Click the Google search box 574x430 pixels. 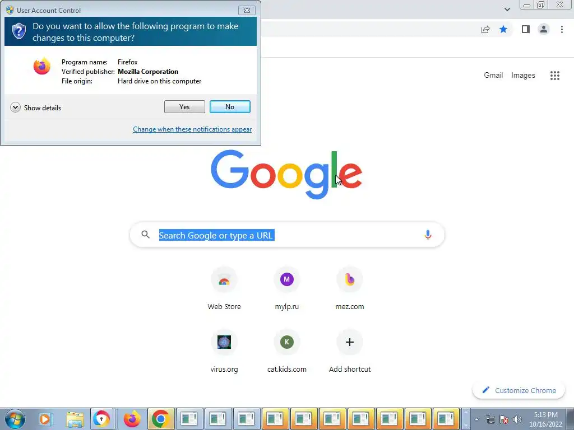pyautogui.click(x=287, y=235)
